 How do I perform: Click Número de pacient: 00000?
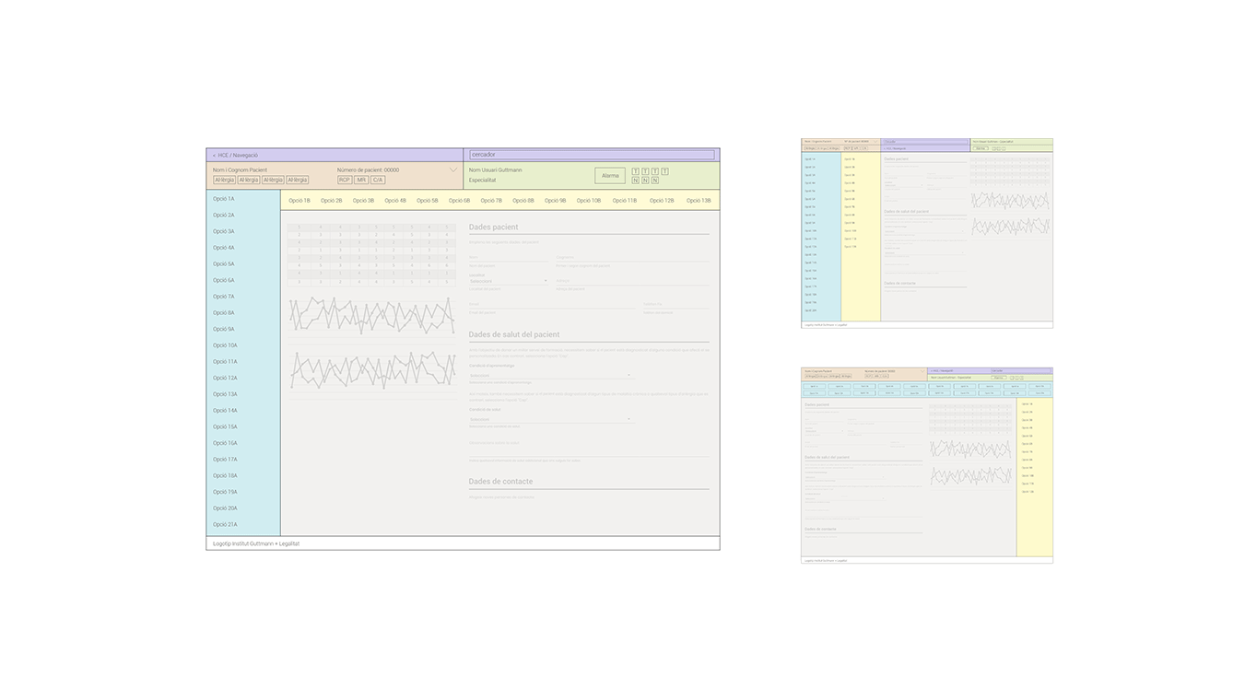(368, 170)
